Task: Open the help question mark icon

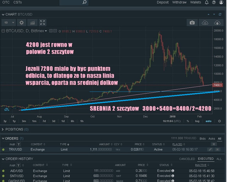Action: pyautogui.click(x=214, y=2)
